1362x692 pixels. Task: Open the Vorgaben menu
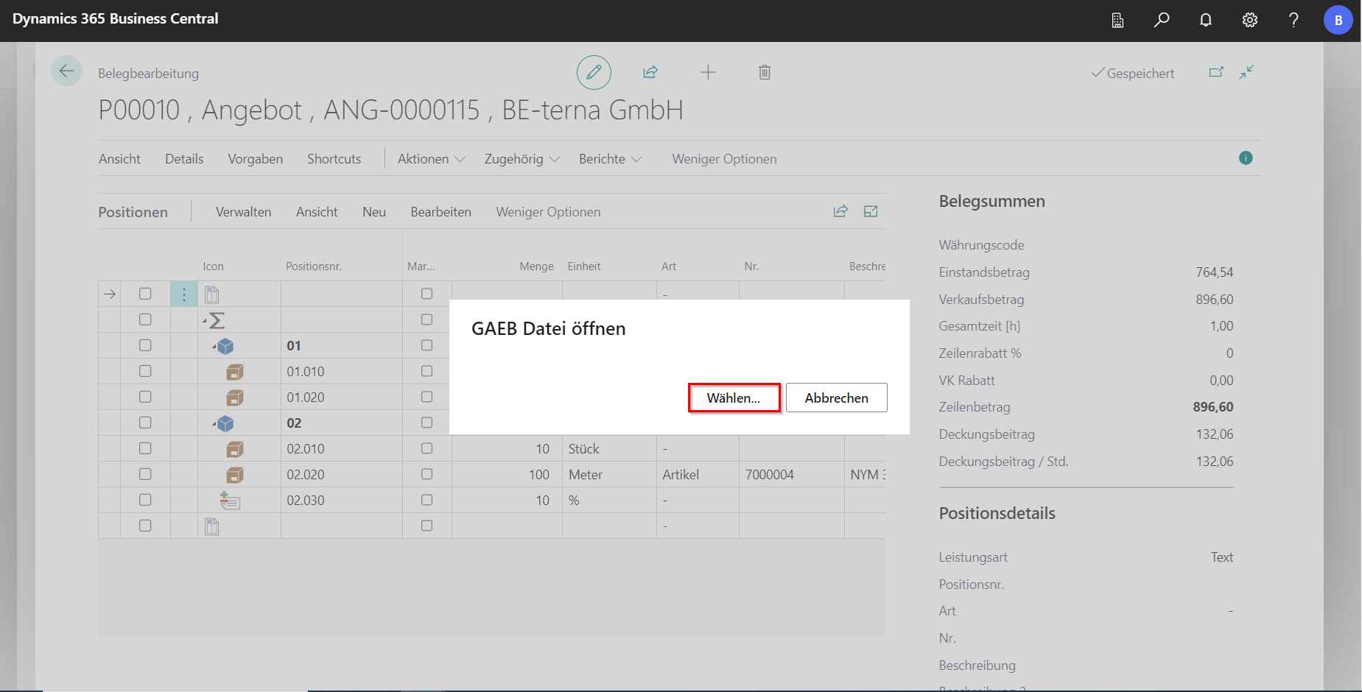pos(255,159)
